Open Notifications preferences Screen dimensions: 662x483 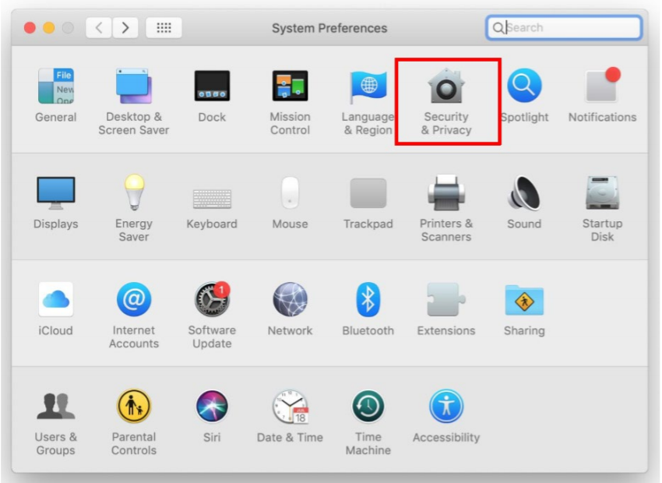coord(602,87)
